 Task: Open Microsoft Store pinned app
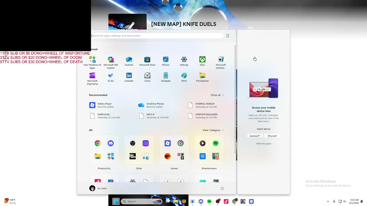pyautogui.click(x=147, y=61)
